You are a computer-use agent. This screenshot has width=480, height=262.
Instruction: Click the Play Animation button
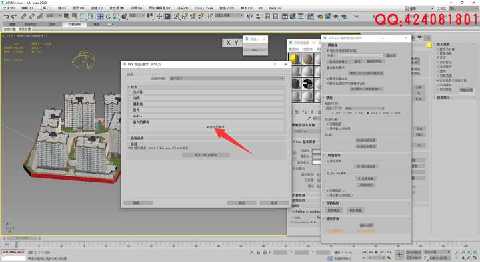376,253
